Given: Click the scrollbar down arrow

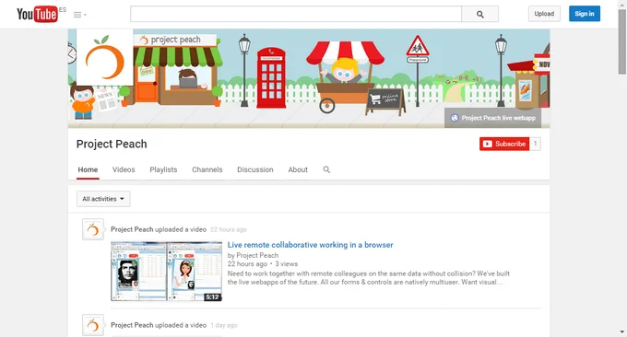Looking at the screenshot, I should 621,331.
